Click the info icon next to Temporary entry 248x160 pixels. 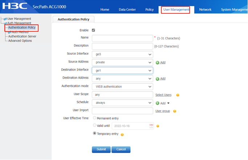pyautogui.click(x=122, y=134)
